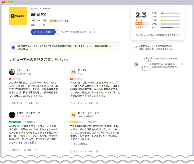The height and width of the screenshot is (164, 194).
Task: Click the large 2.3 TrustScore number
Action: tap(141, 15)
